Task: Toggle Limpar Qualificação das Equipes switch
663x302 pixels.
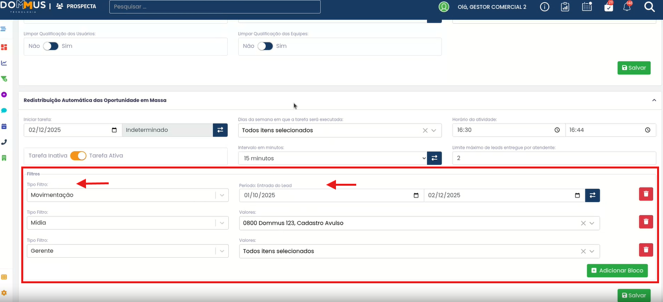Action: tap(265, 46)
